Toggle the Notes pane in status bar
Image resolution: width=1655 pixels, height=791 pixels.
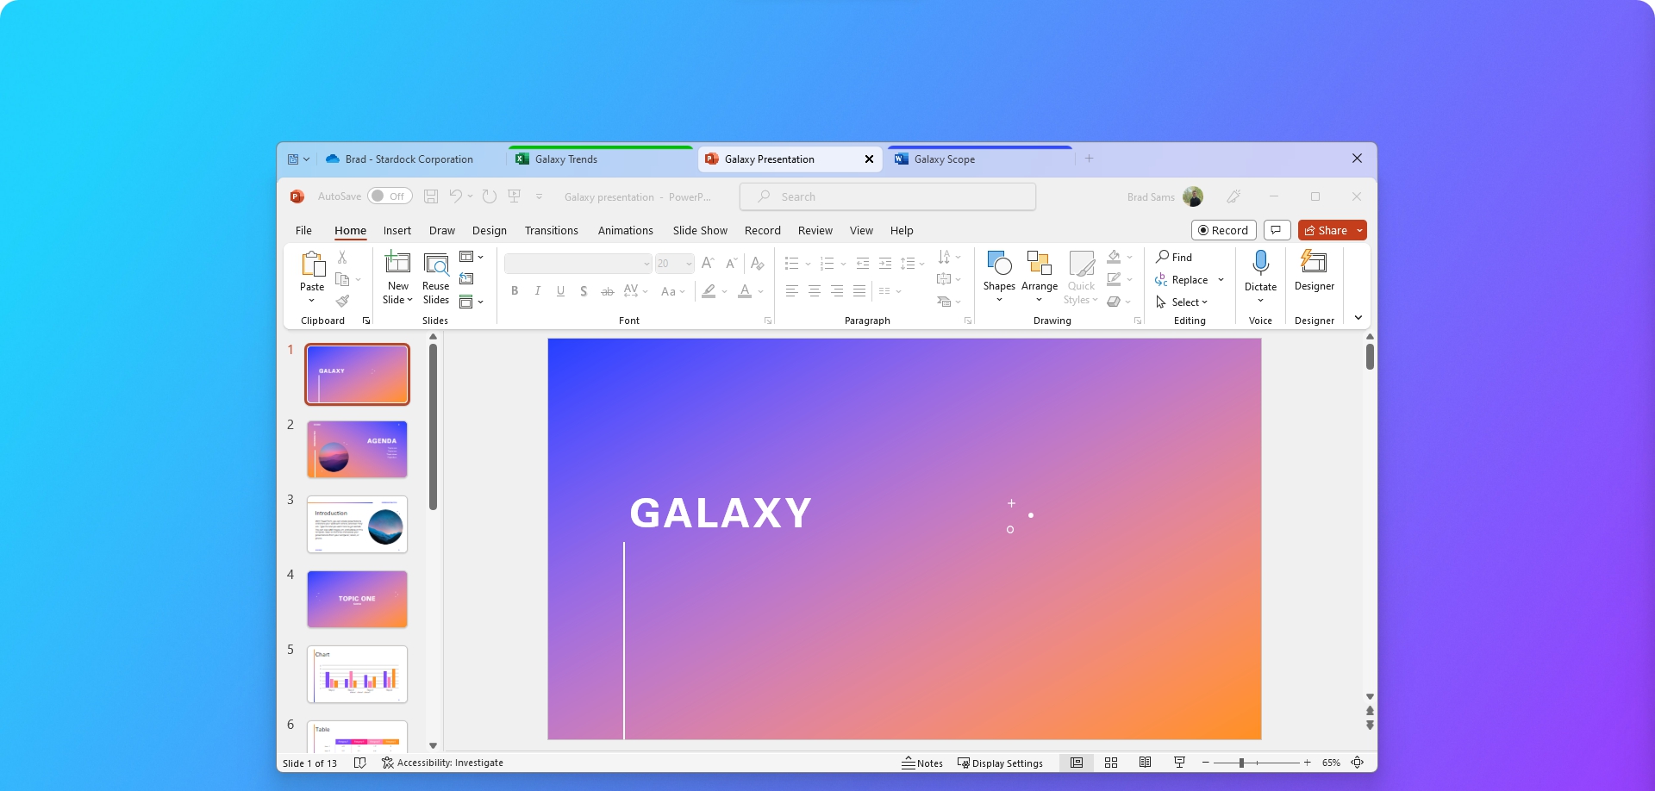(922, 763)
